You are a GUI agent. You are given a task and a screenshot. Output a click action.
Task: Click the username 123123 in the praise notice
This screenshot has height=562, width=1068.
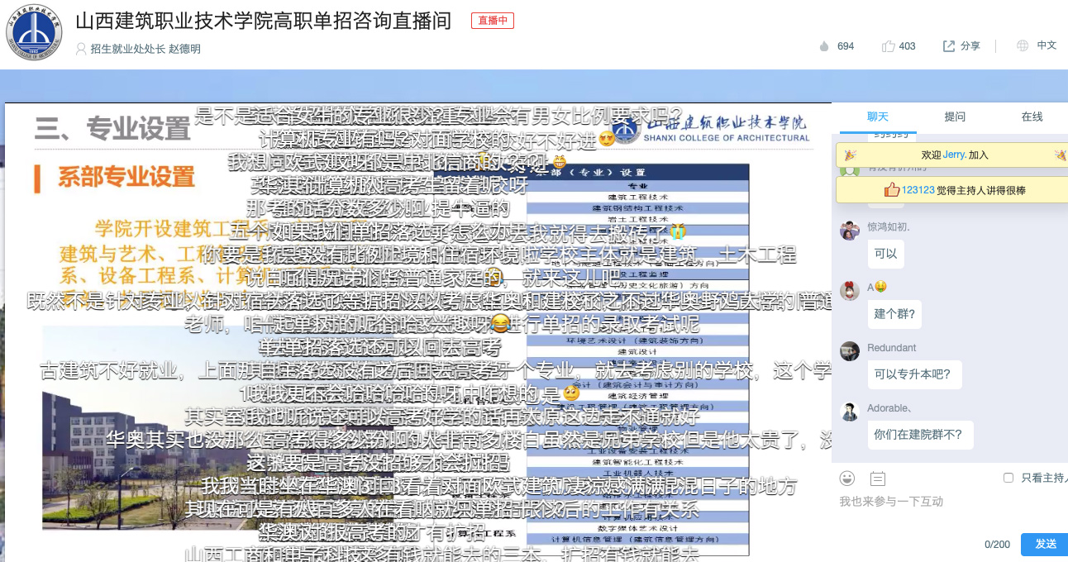(x=918, y=190)
